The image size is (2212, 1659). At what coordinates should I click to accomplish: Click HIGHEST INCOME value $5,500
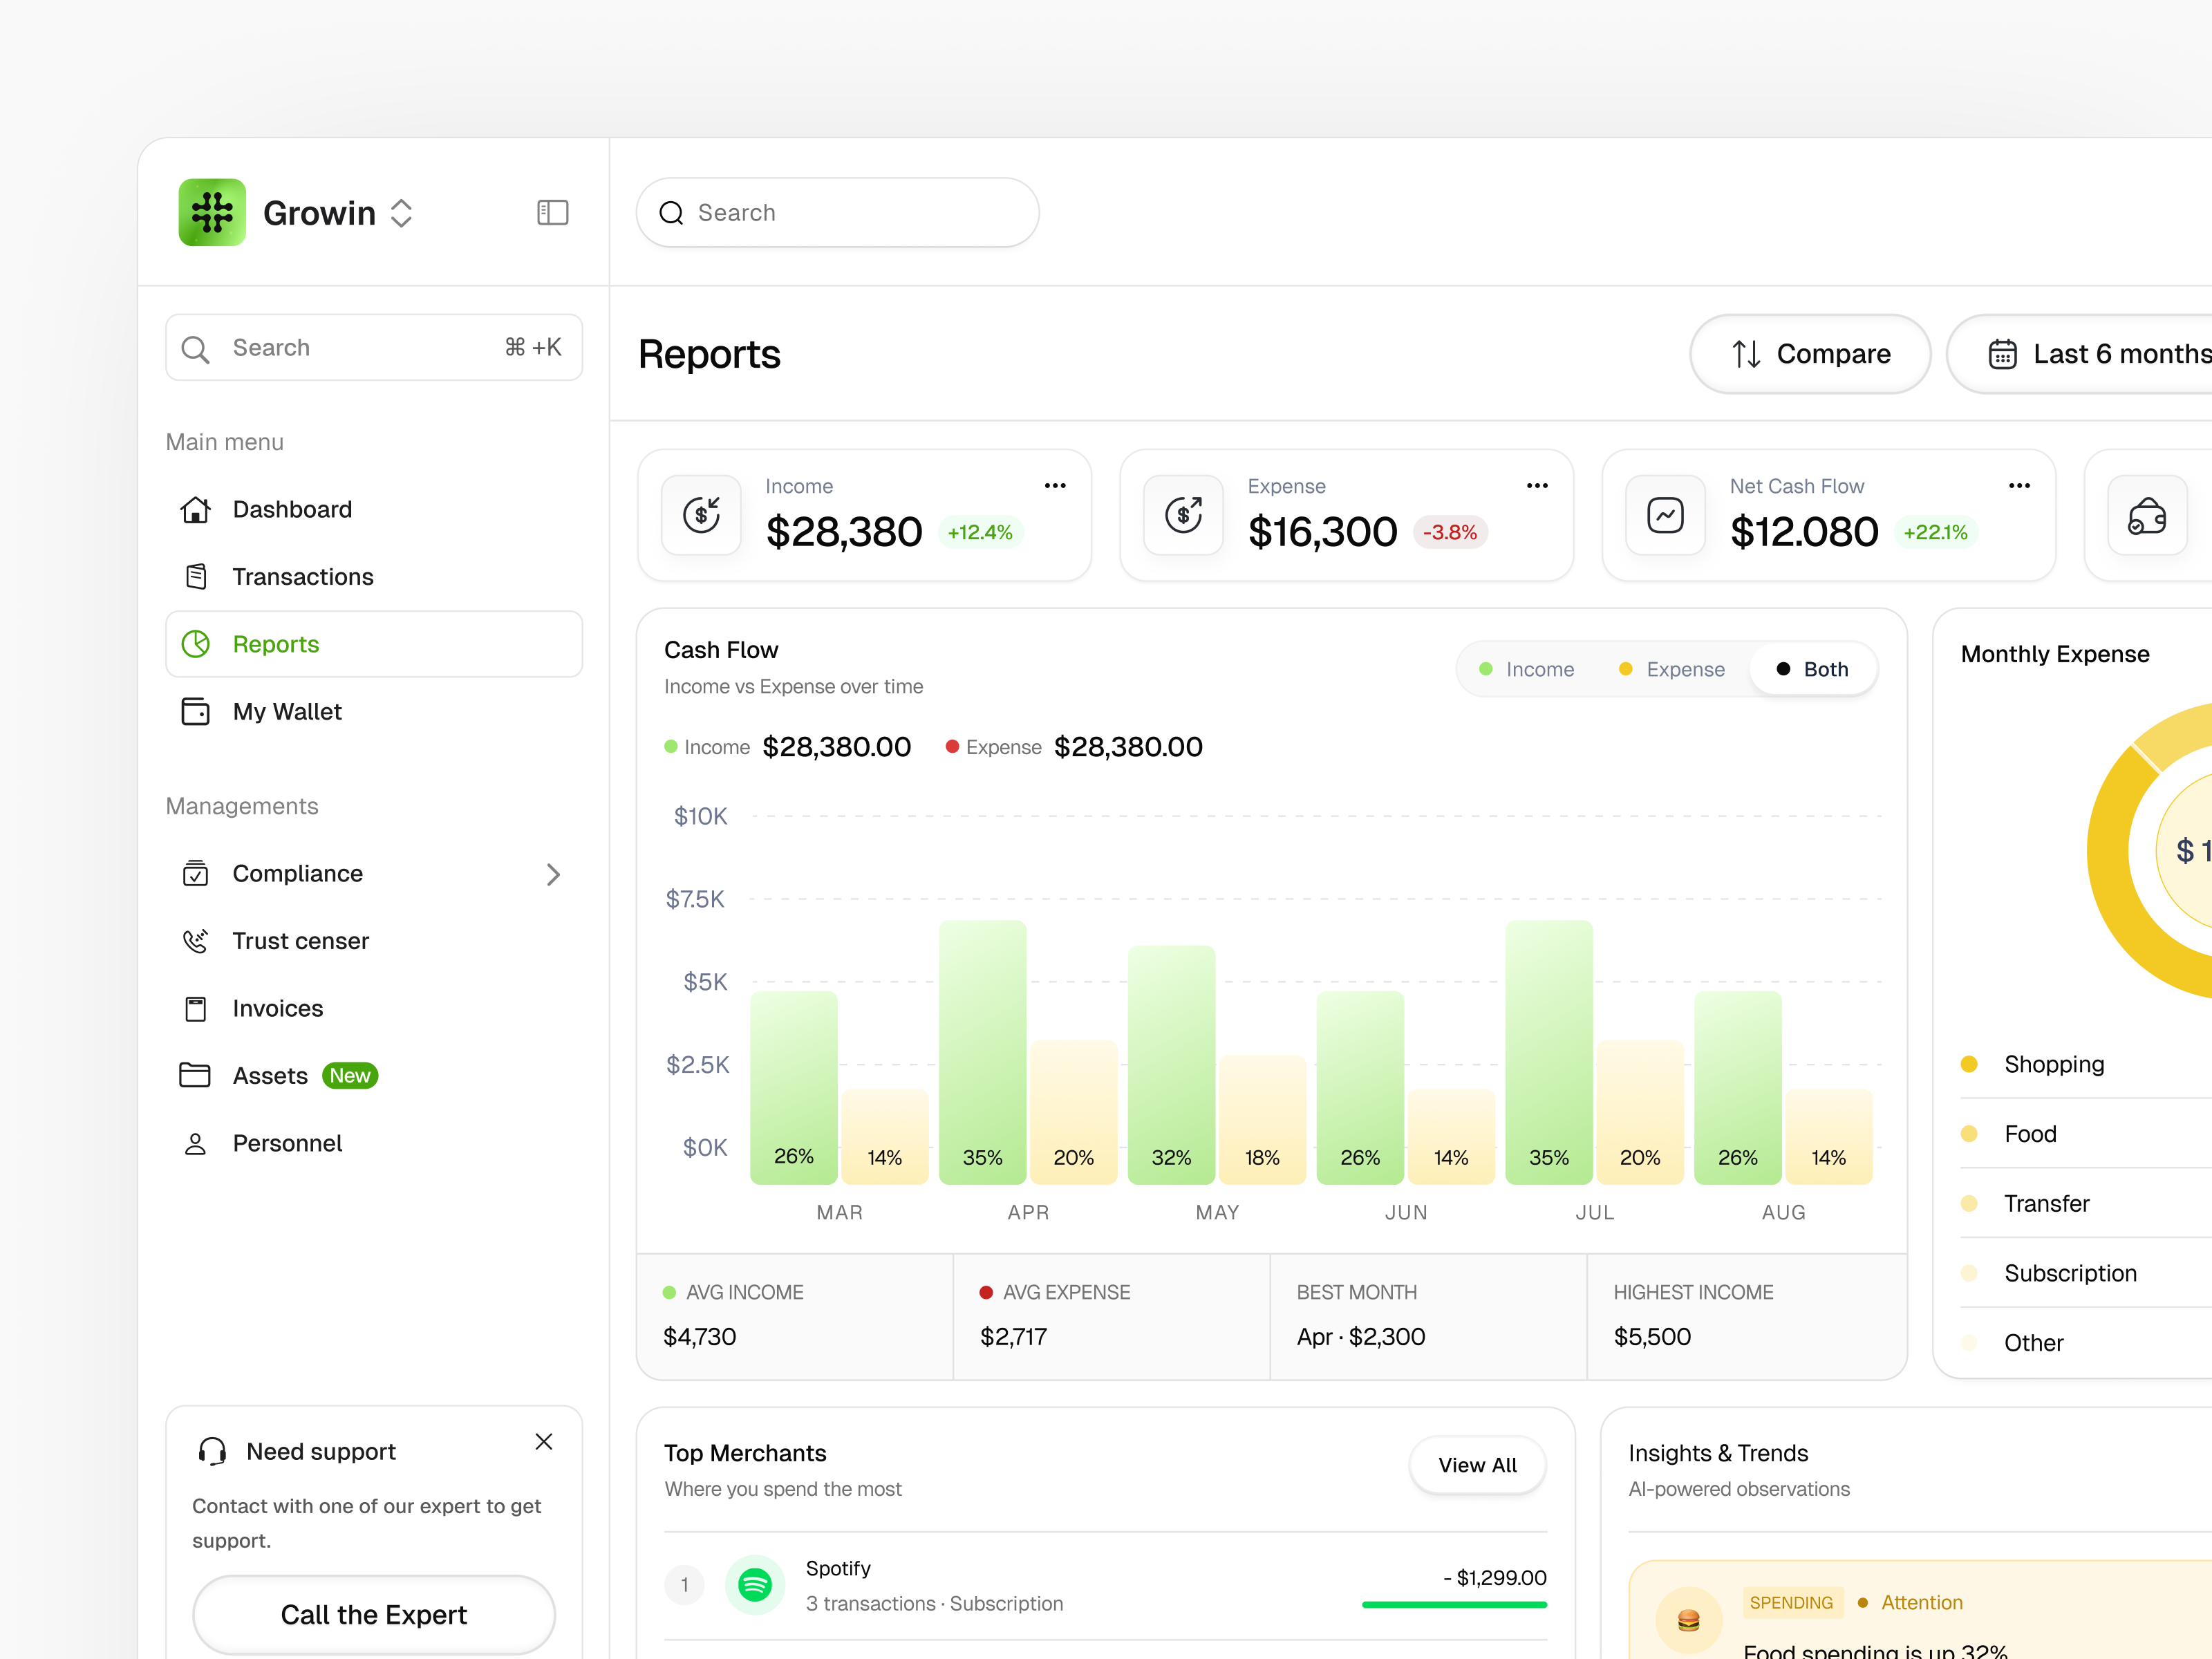1652,1337
